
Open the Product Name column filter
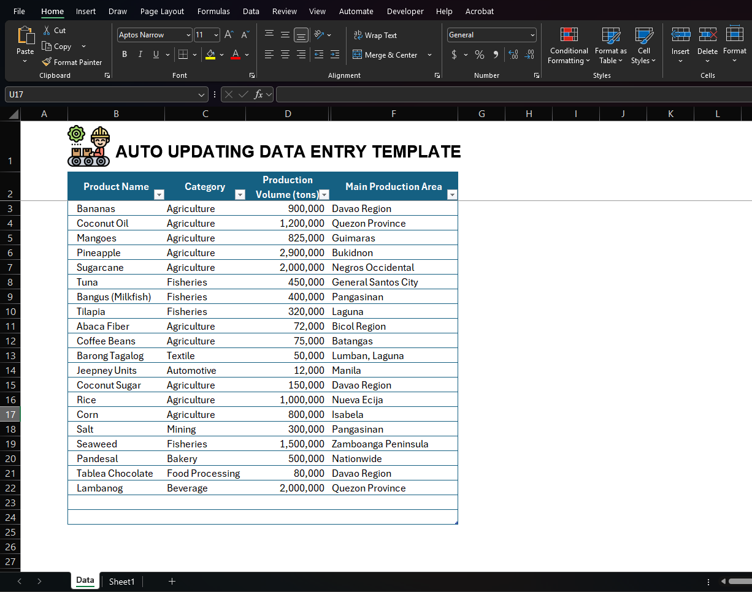coord(159,194)
